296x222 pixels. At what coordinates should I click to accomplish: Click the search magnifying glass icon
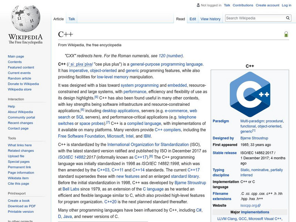[287, 18]
